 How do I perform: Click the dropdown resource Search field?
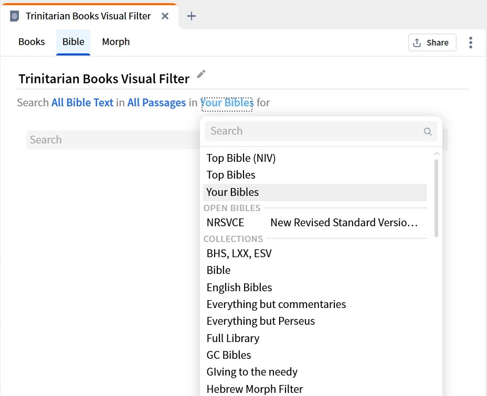point(321,131)
